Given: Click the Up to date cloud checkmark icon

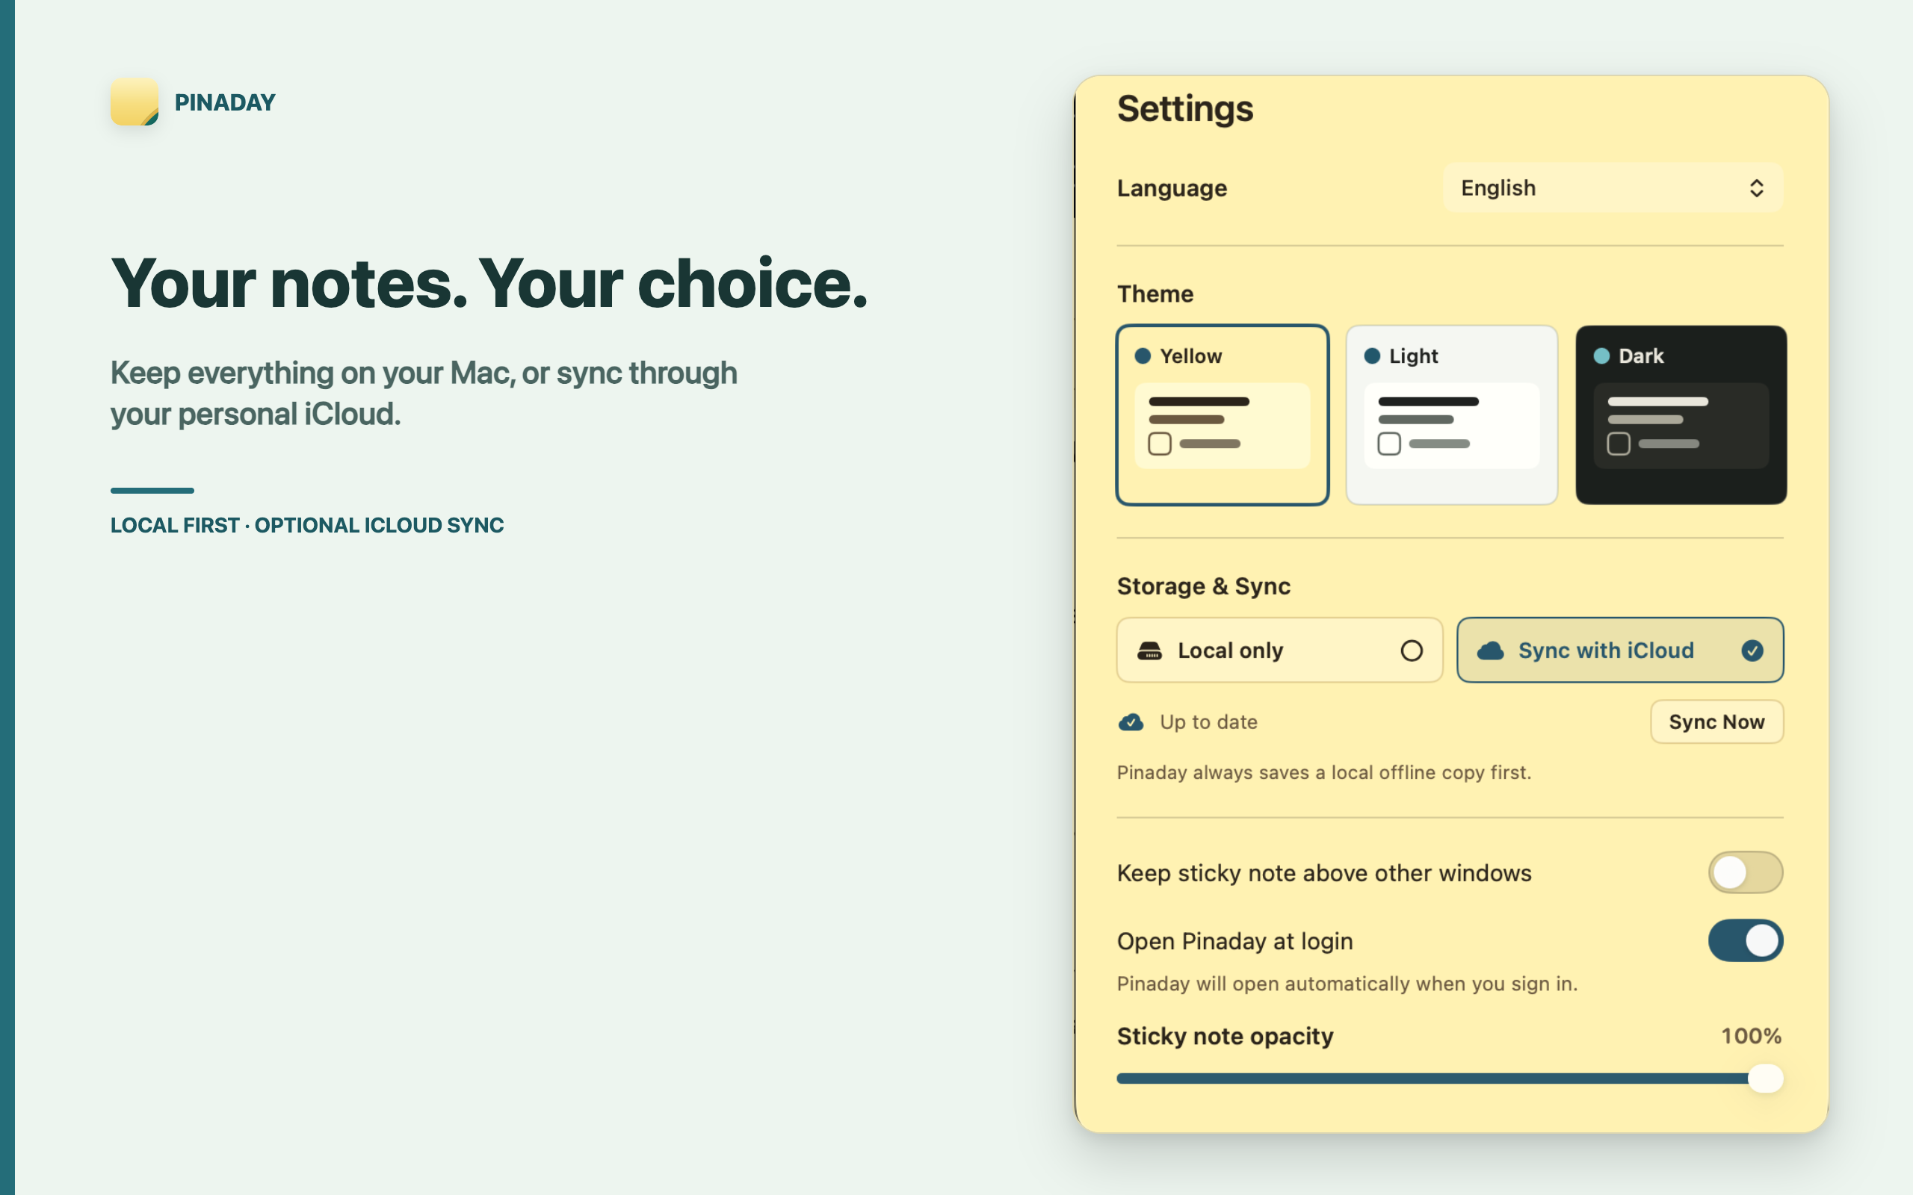Looking at the screenshot, I should 1131,721.
